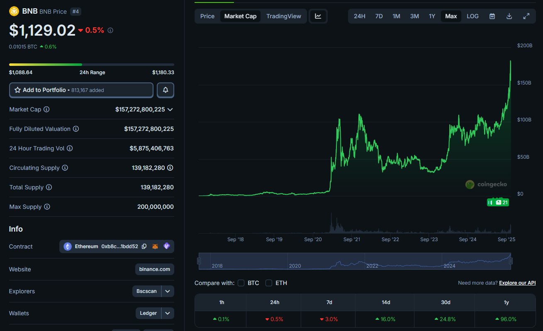Grab the left handle of chart navigator
This screenshot has height=331, width=543.
click(199, 261)
